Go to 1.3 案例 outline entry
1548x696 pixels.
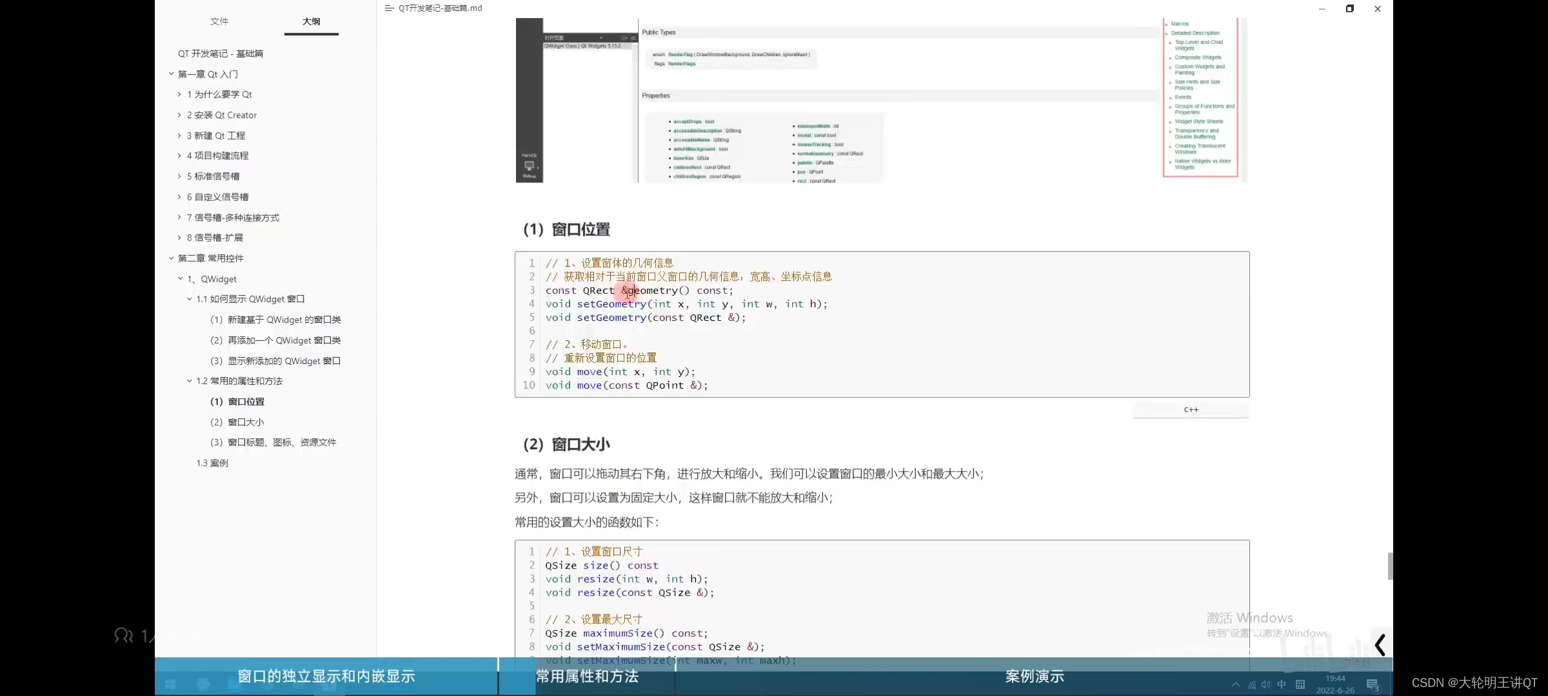point(212,463)
